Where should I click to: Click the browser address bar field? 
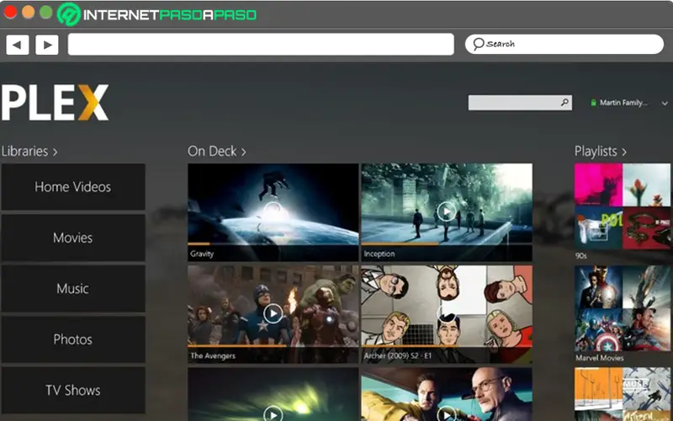pyautogui.click(x=261, y=45)
